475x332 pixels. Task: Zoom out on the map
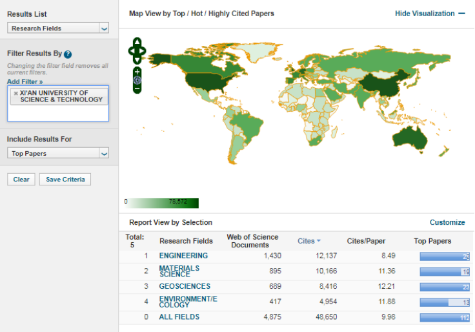(137, 88)
